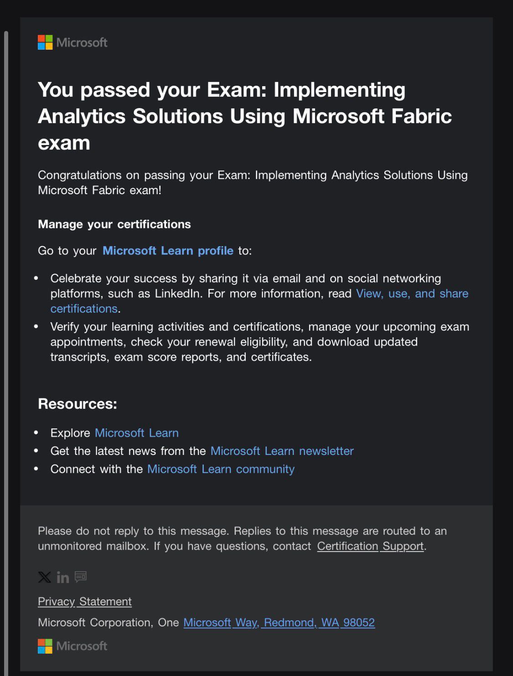Click the 'Verify your learning activities' bullet text
This screenshot has height=676, width=513.
[259, 342]
